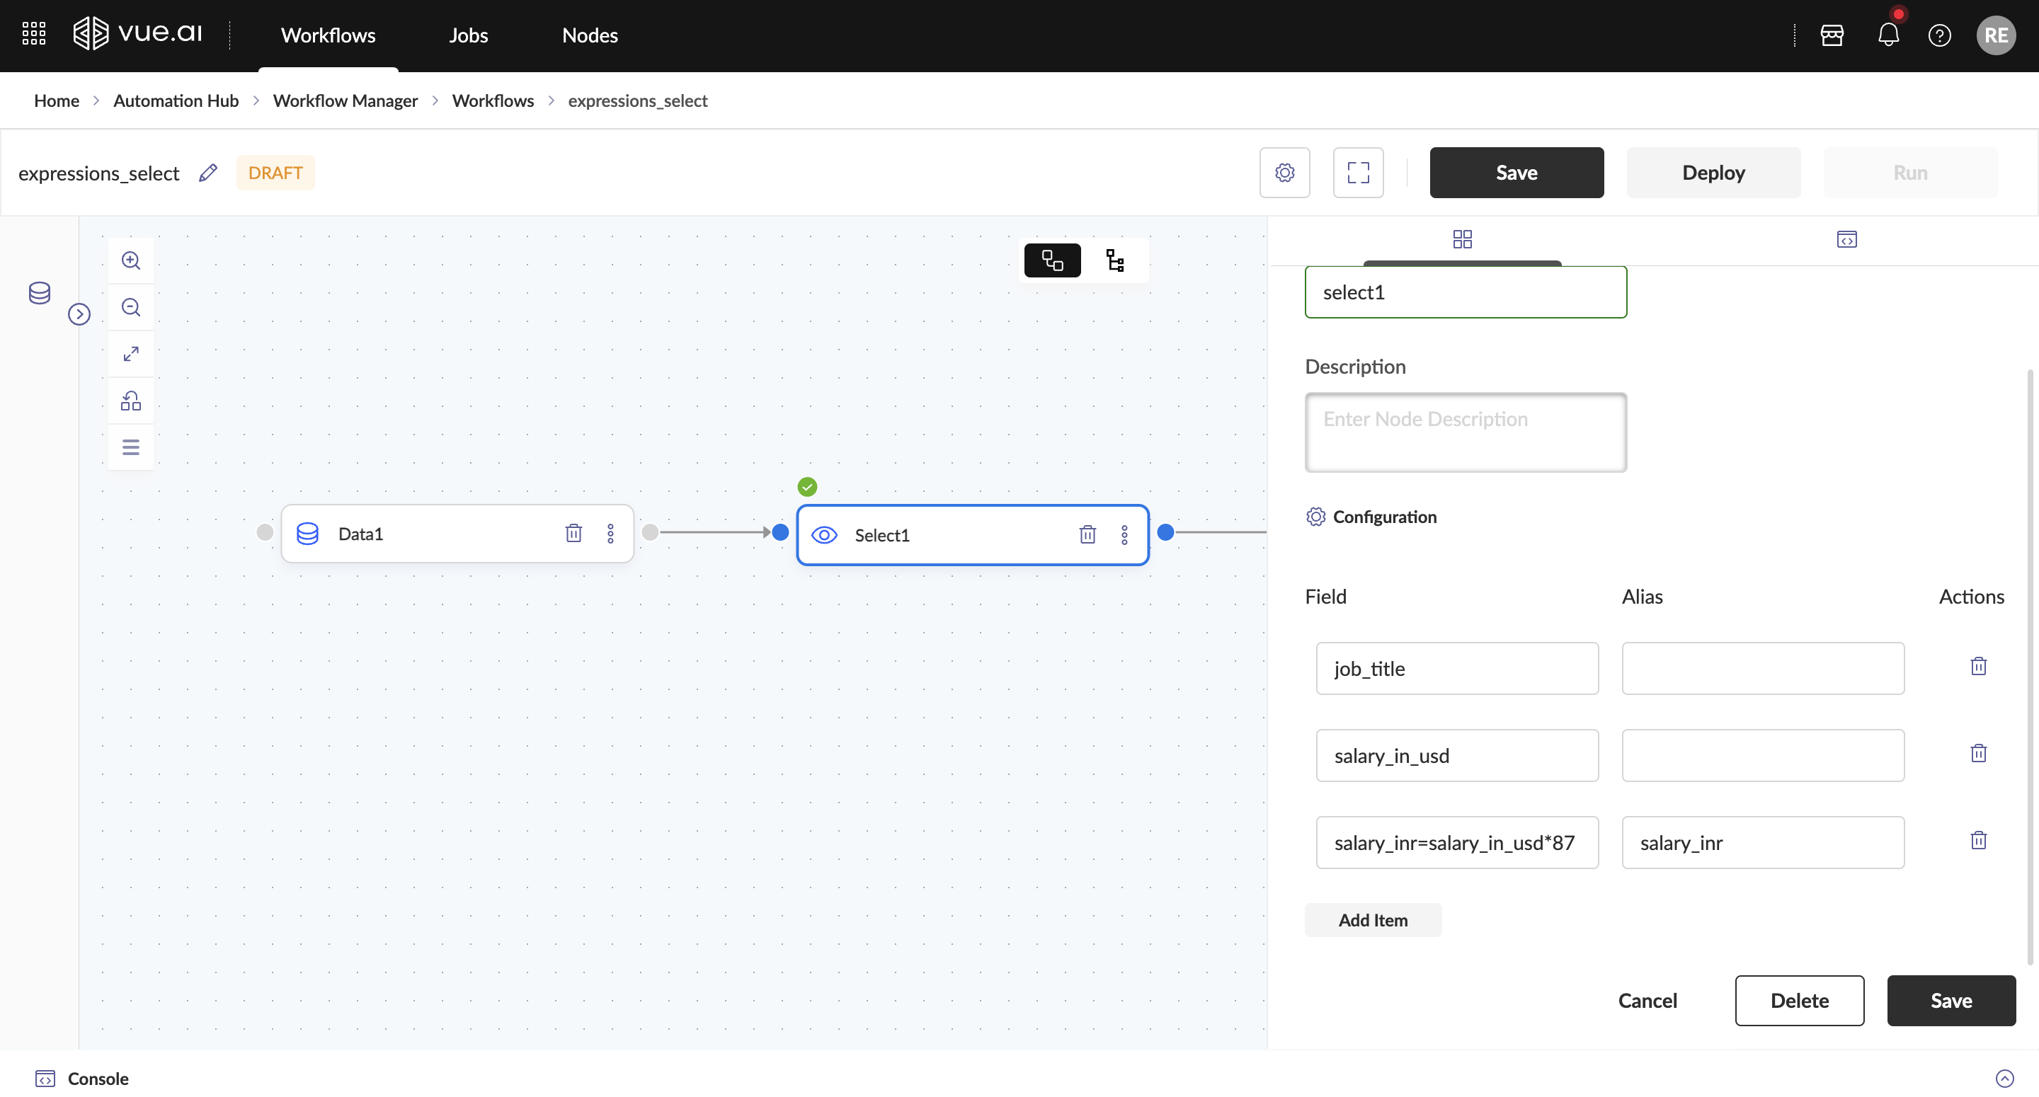The width and height of the screenshot is (2039, 1097).
Task: Edit workflow name with pencil icon
Action: click(207, 173)
